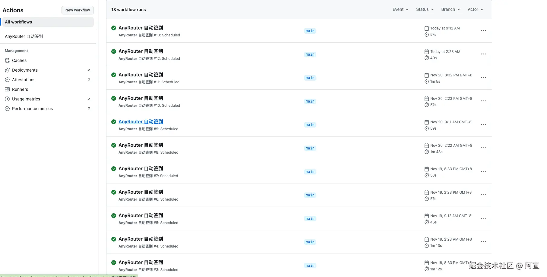
Task: Click the success check icon for run #9
Action: tap(114, 122)
